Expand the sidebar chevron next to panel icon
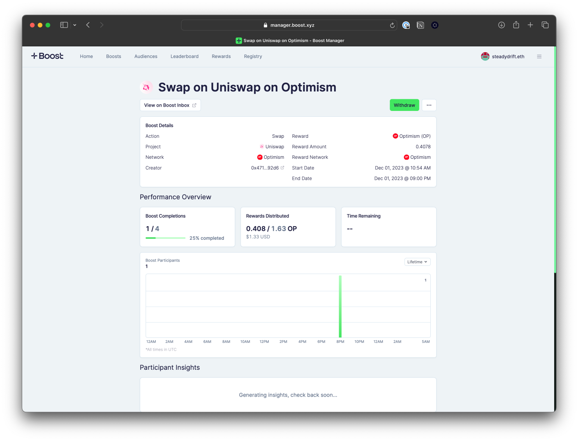This screenshot has height=441, width=578. click(x=75, y=25)
